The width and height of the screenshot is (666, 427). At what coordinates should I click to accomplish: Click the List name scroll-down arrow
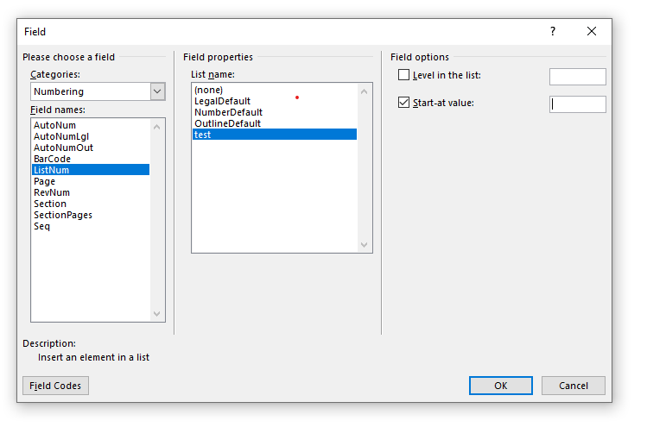click(364, 245)
